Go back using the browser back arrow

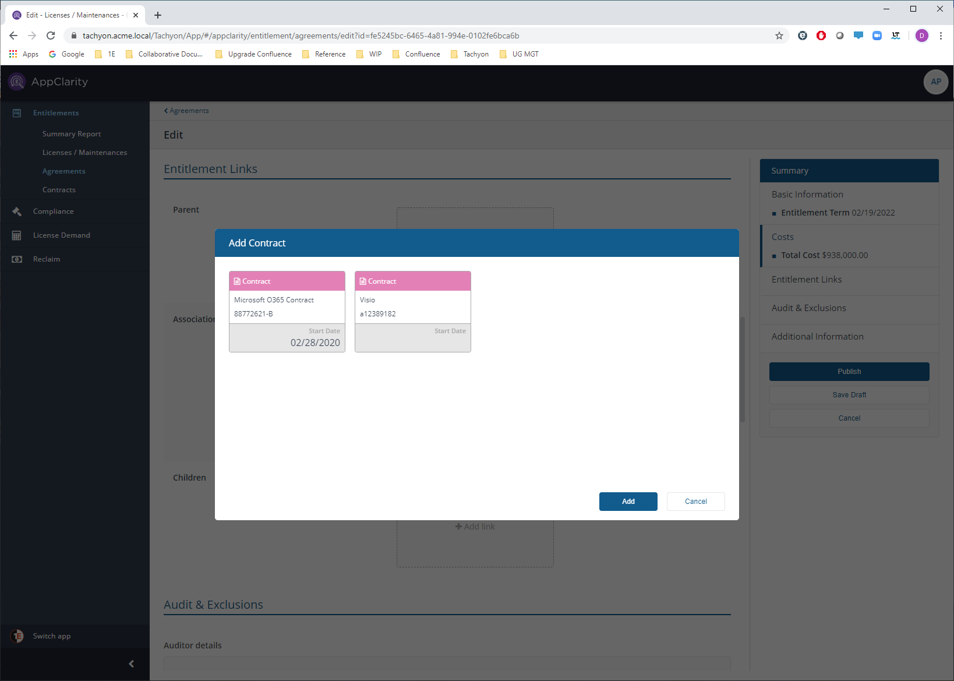13,36
